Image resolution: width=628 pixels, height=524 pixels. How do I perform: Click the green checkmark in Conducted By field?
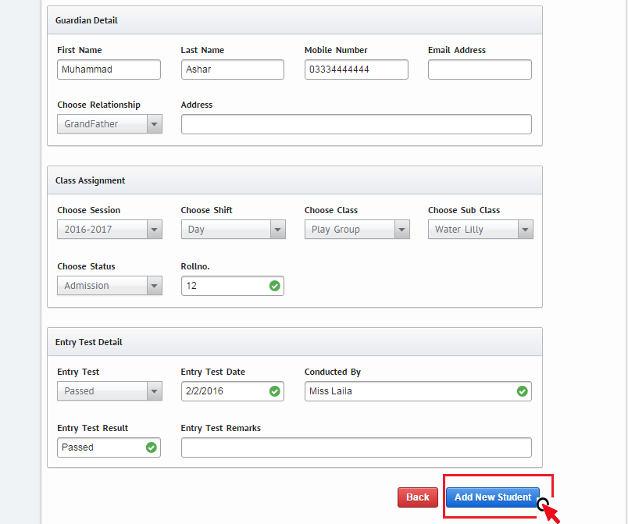coord(522,391)
